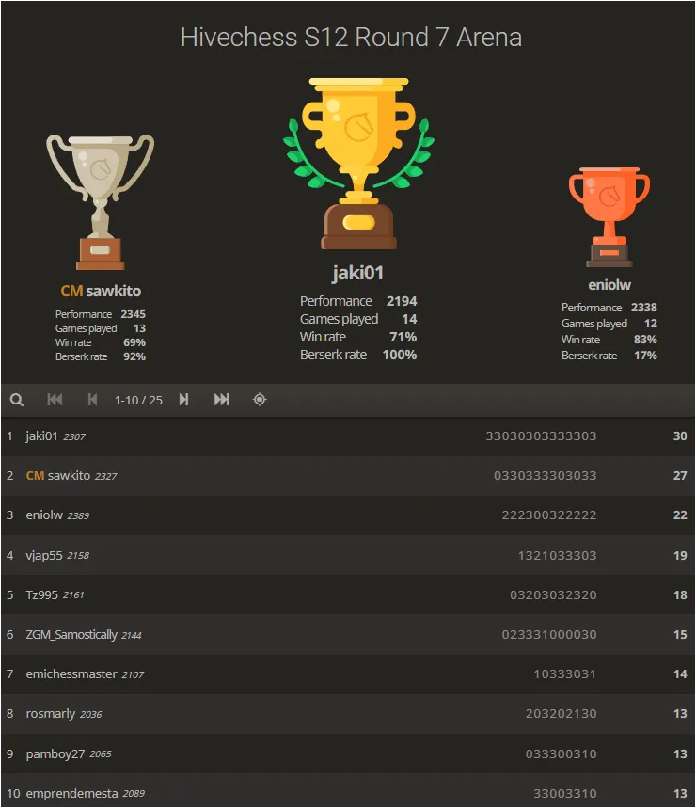Click the silver second-place trophy
696x808 pixels.
coord(100,202)
